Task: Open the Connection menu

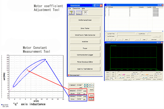Action: pos(76,8)
